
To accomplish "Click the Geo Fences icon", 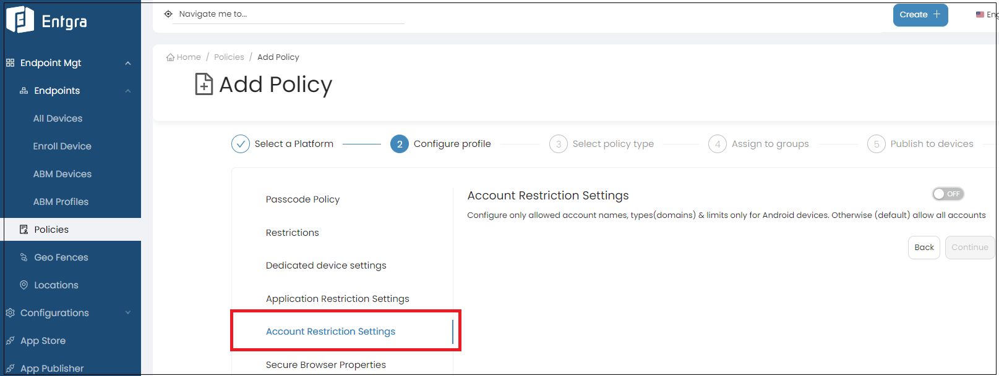I will coord(24,257).
